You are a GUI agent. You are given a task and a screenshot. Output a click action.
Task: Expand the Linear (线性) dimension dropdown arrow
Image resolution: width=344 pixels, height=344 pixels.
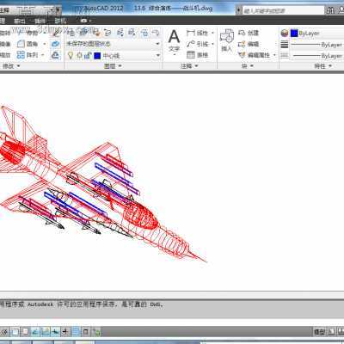click(x=212, y=33)
